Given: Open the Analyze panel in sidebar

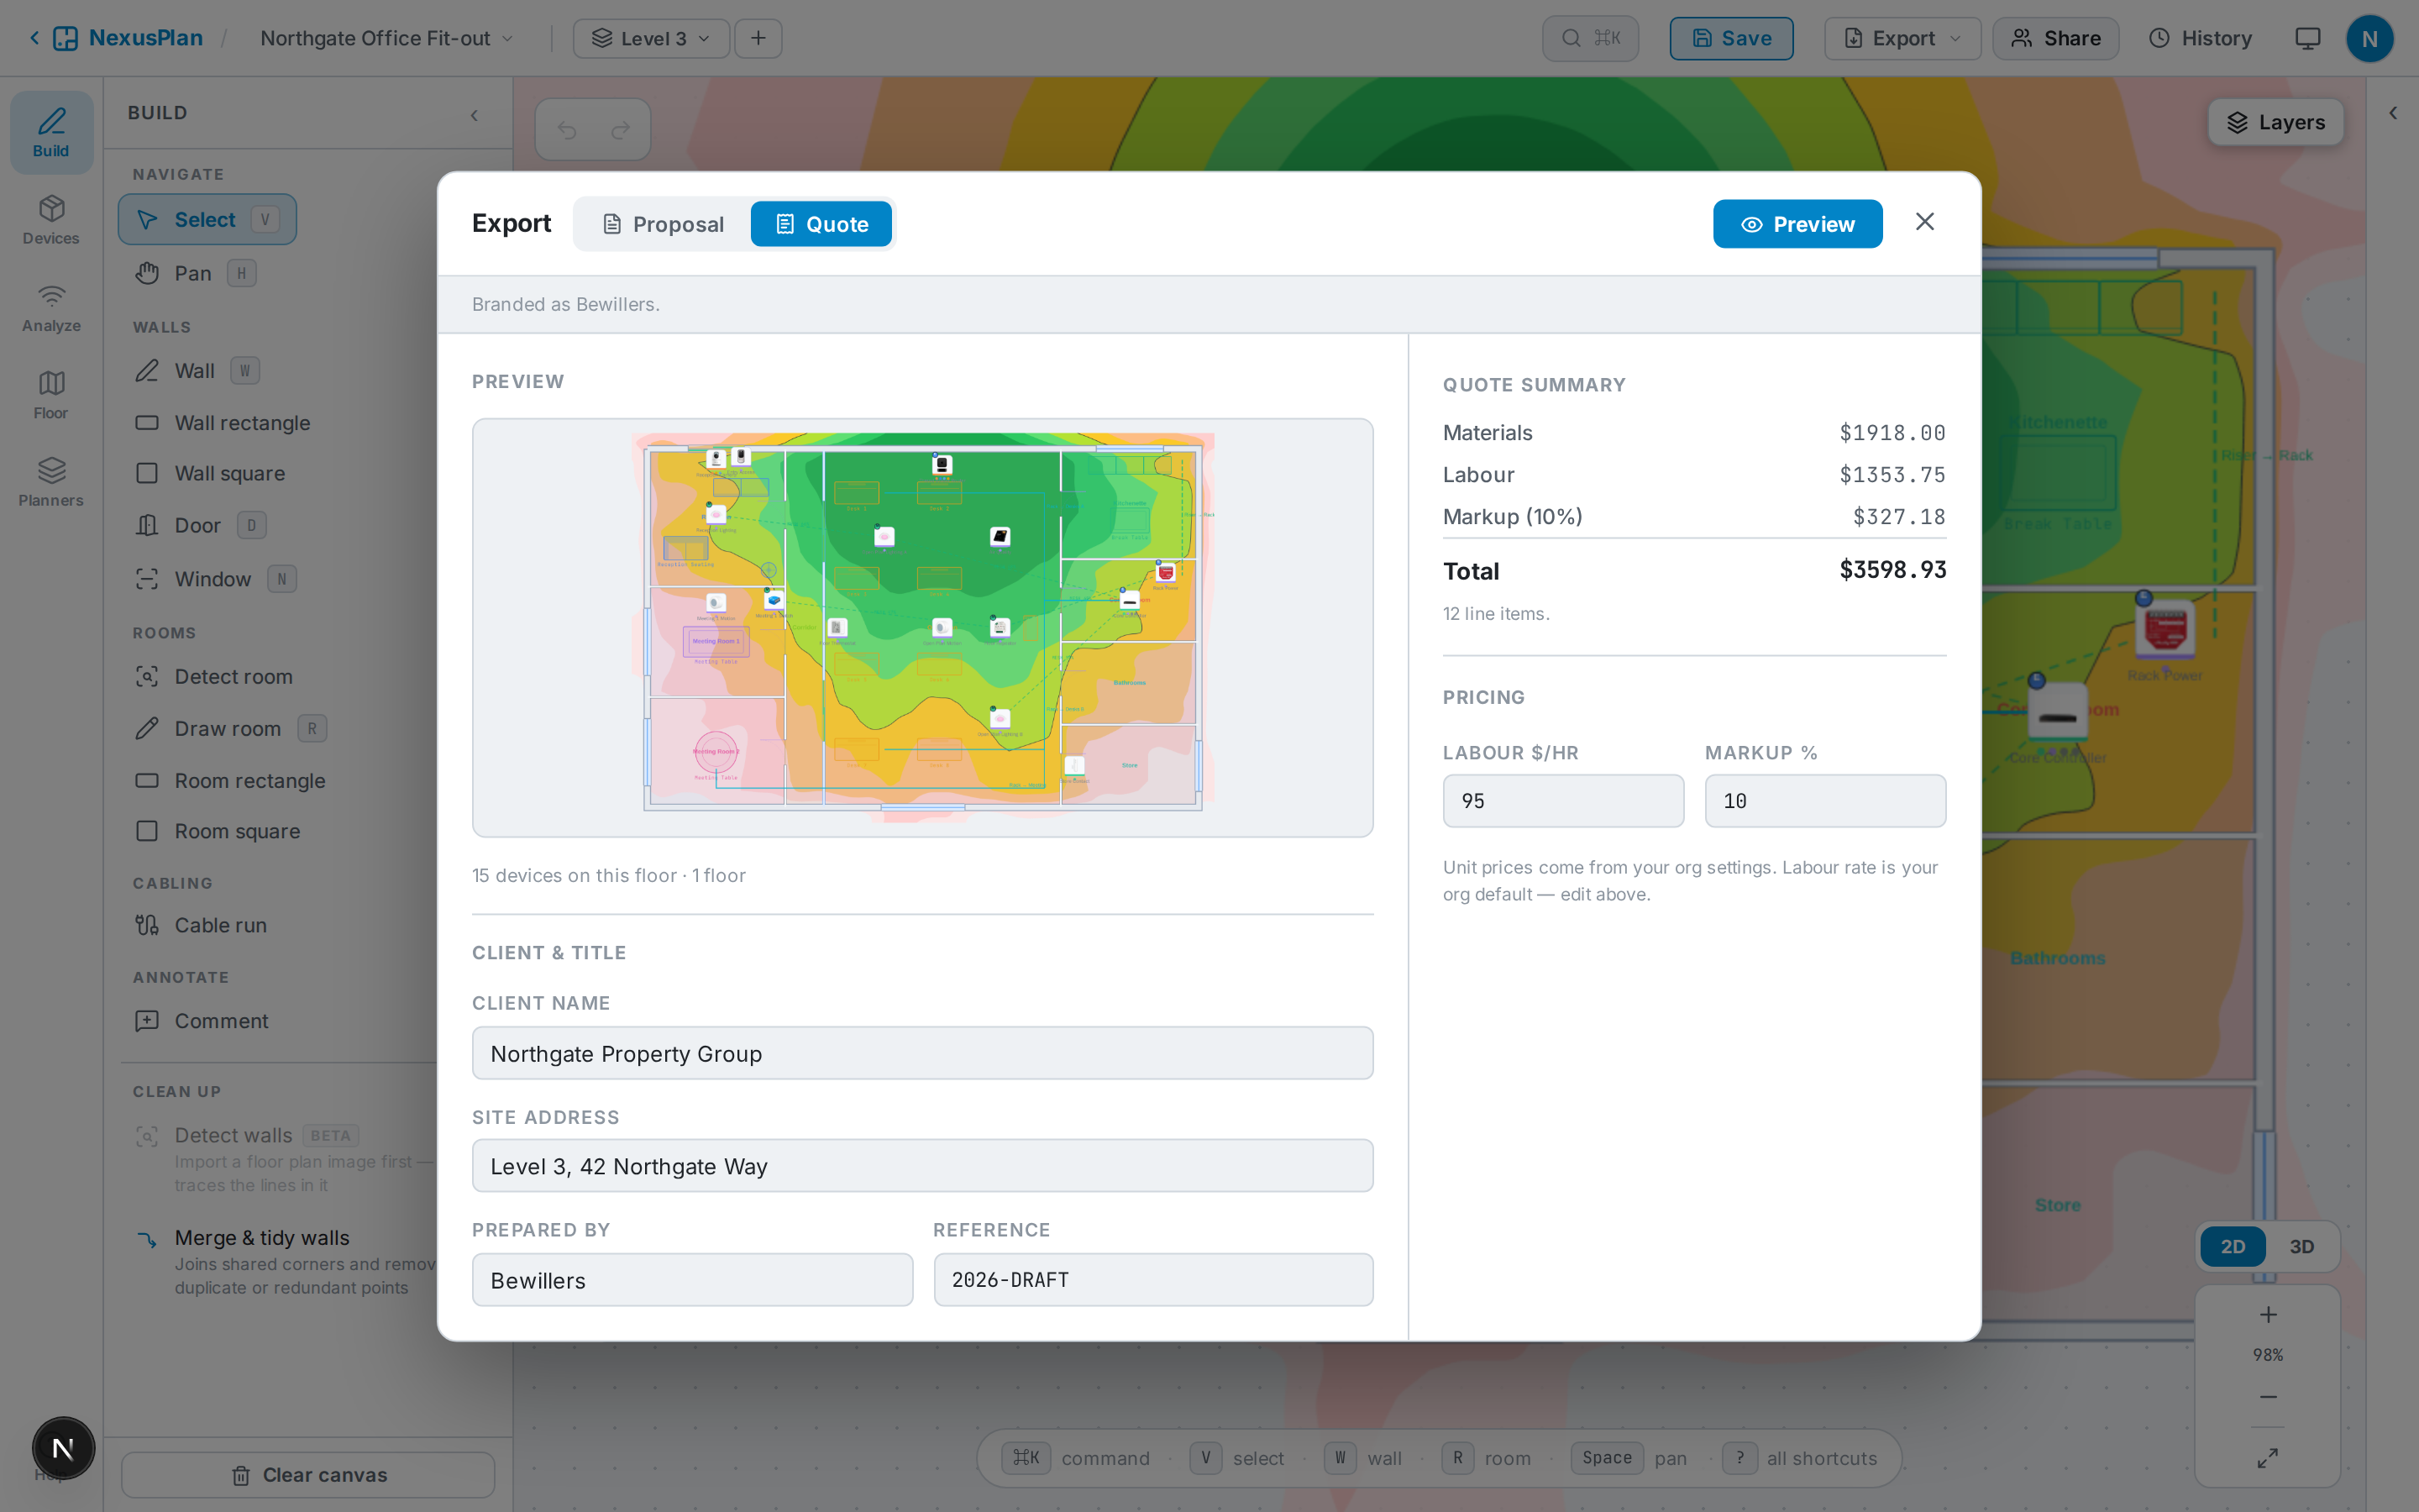Looking at the screenshot, I should click(x=51, y=307).
